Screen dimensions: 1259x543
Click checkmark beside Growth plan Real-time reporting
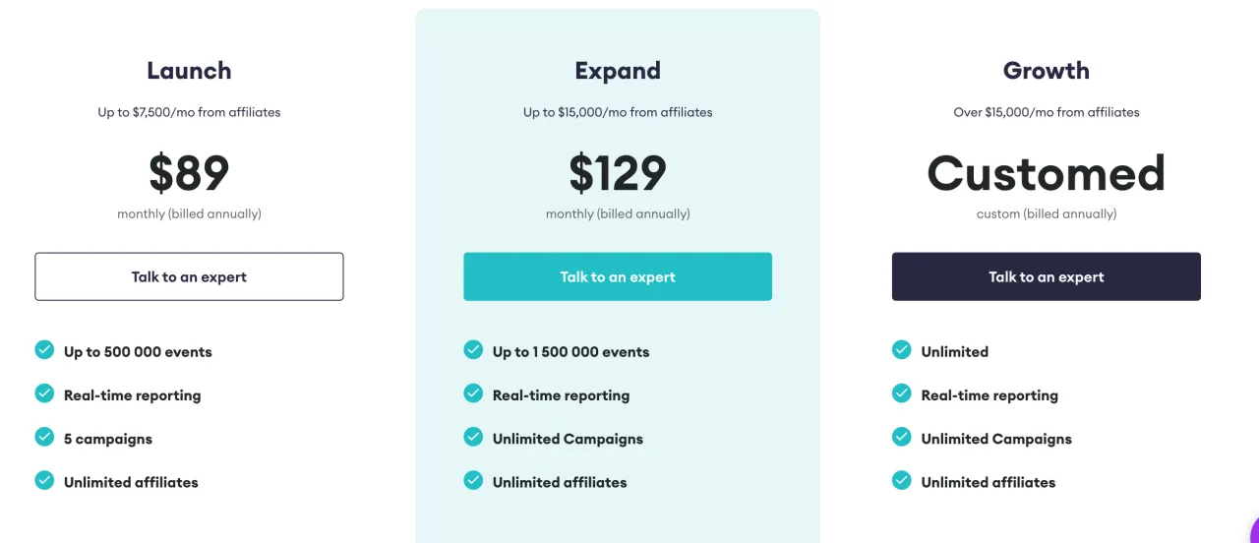click(x=902, y=392)
